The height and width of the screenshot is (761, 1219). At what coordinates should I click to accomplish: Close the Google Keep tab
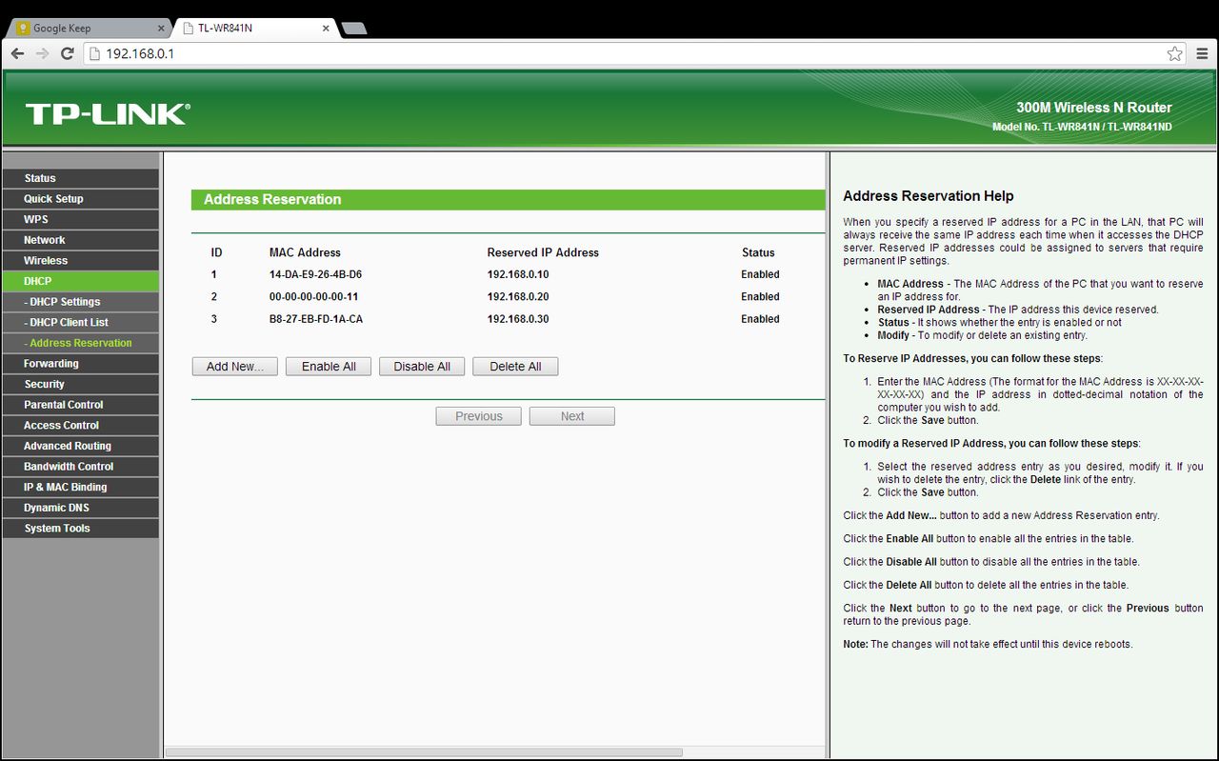[161, 29]
